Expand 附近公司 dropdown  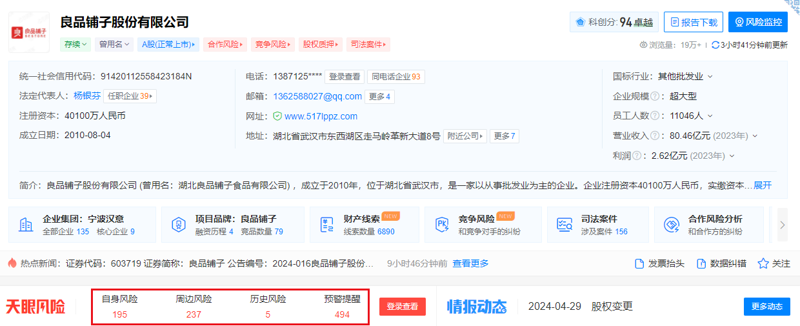click(x=465, y=136)
